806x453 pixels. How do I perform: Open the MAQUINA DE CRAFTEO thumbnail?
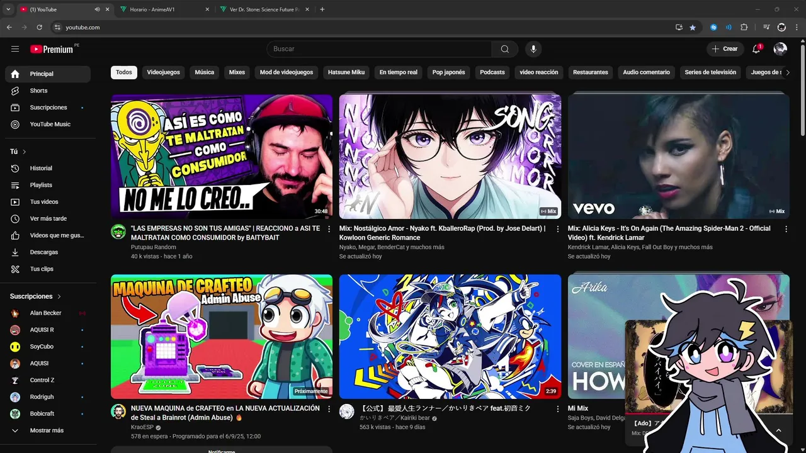coord(222,337)
